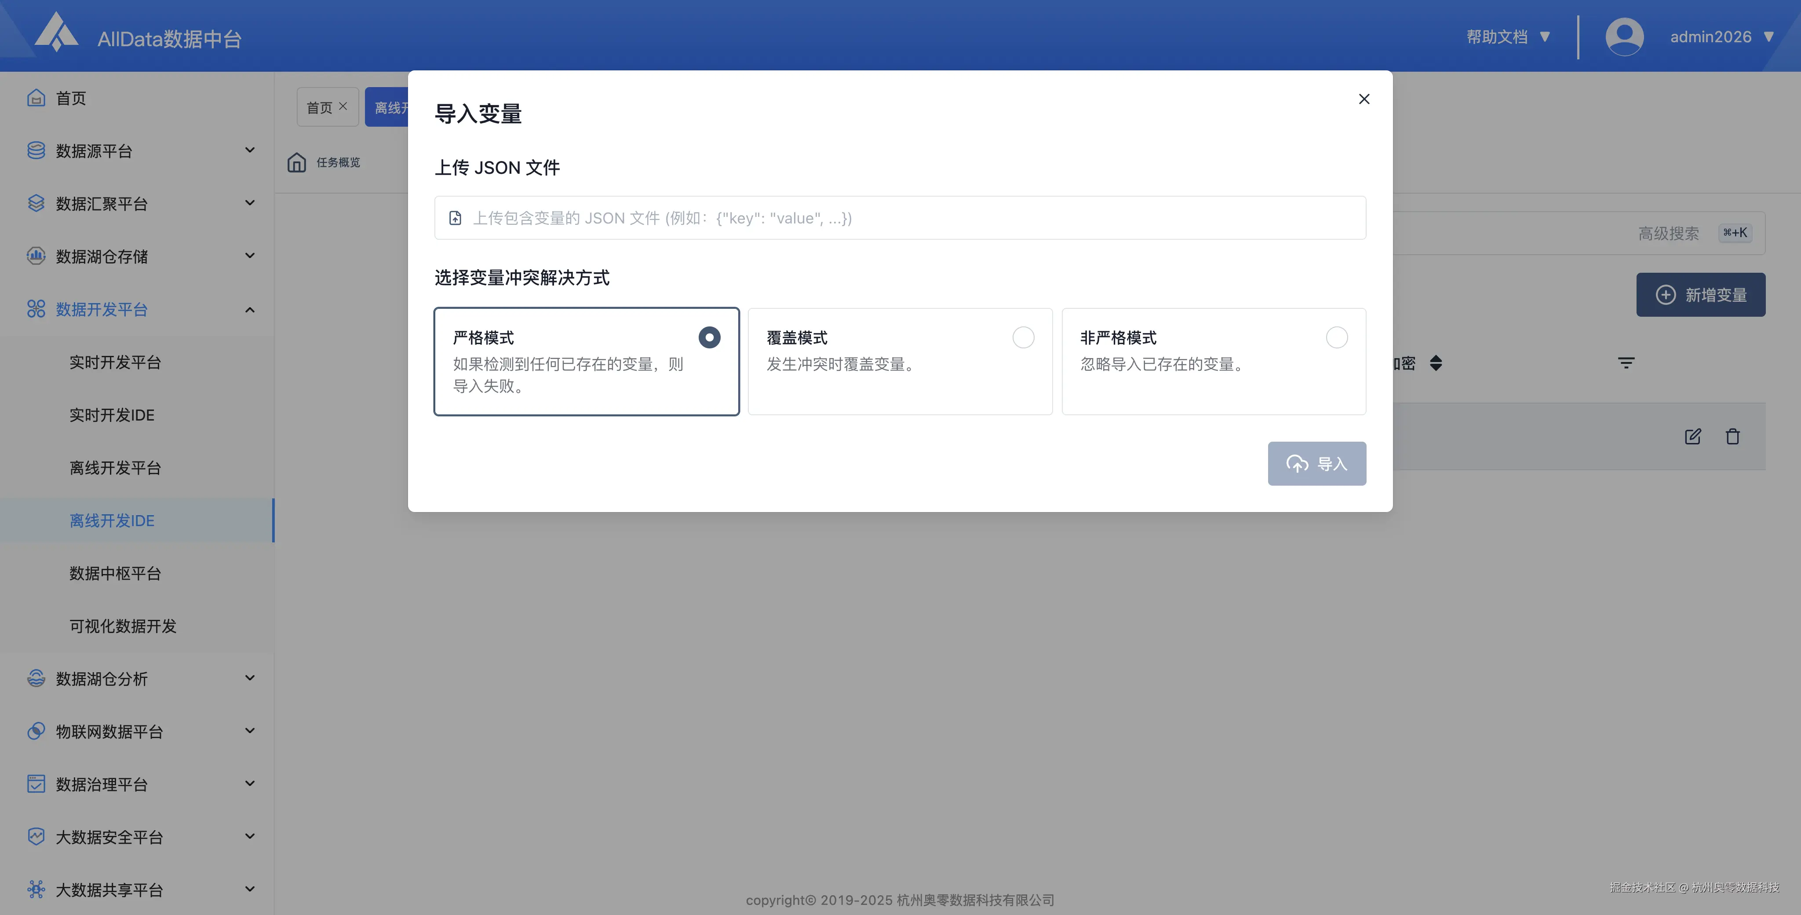Select the 覆盖模式 radio option

tap(1023, 337)
